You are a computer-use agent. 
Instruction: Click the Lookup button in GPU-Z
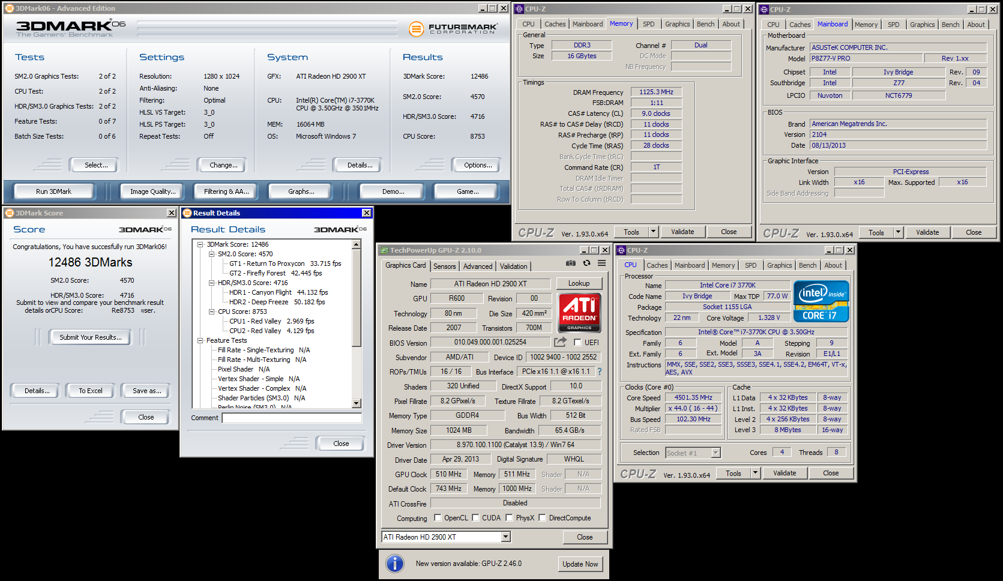(x=579, y=283)
